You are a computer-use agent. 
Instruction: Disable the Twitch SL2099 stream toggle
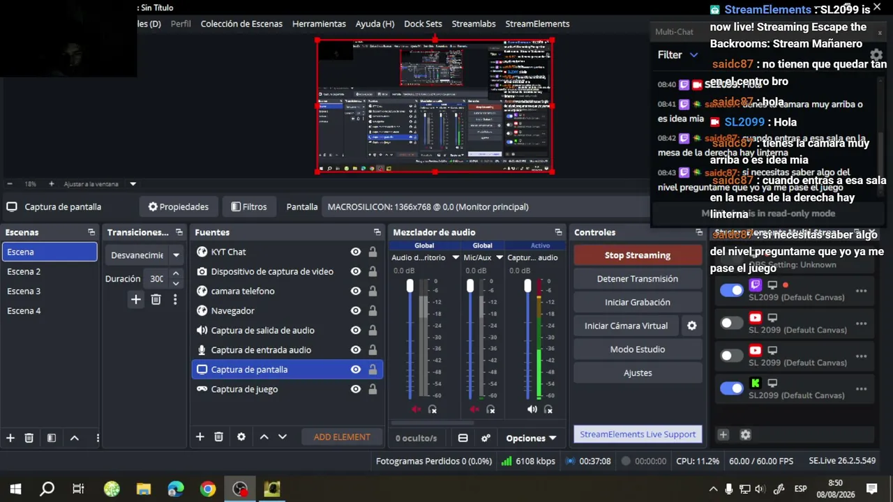pyautogui.click(x=732, y=290)
